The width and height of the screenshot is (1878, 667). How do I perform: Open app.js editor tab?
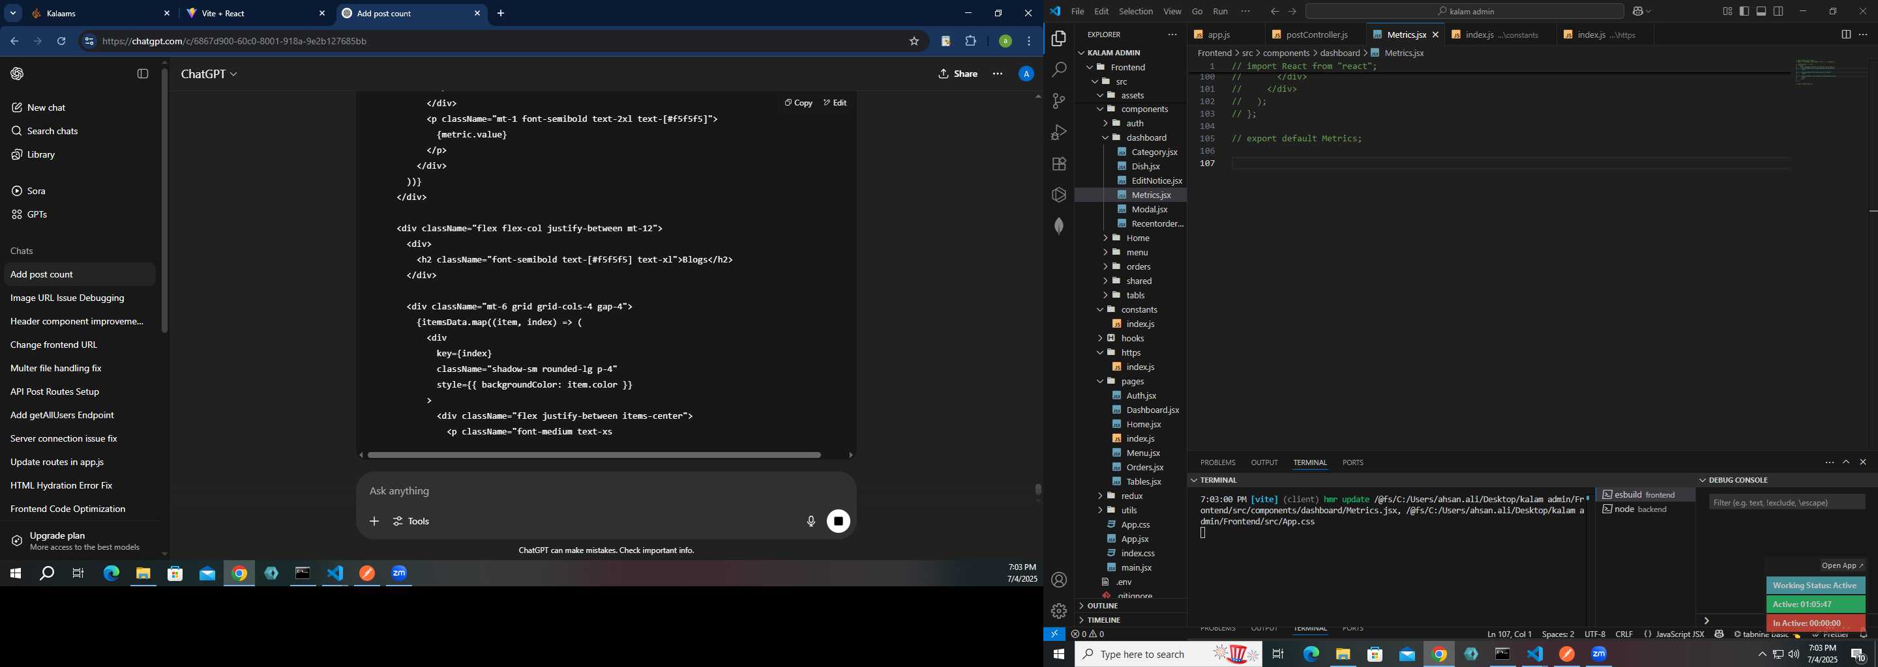pos(1225,35)
